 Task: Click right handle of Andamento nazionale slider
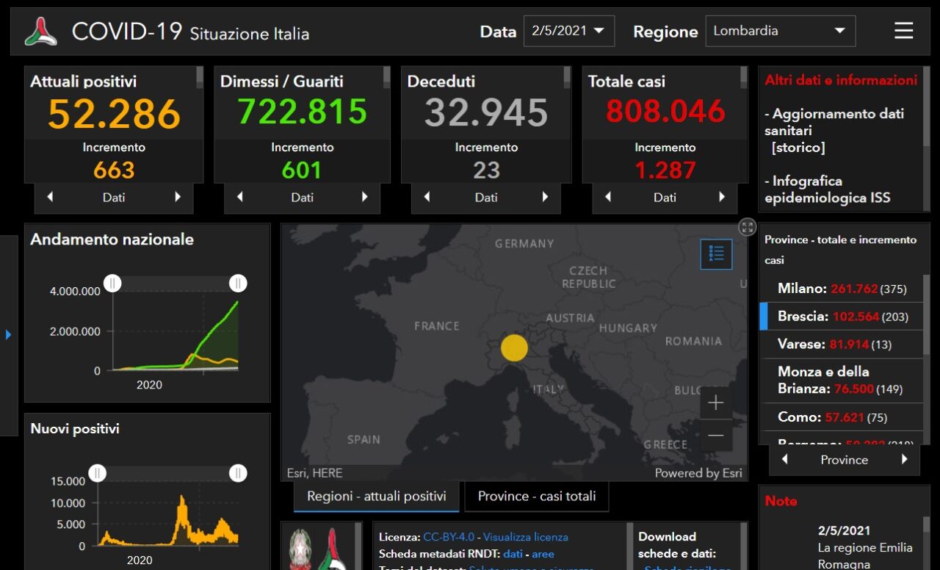tap(237, 283)
